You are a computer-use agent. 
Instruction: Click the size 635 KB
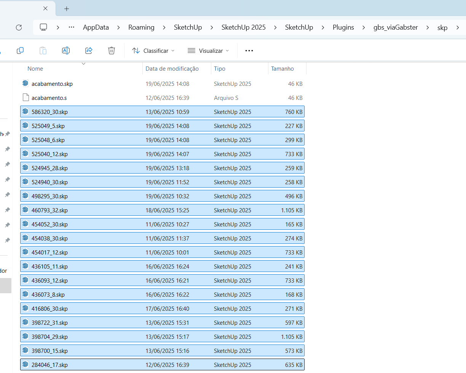[294, 365]
